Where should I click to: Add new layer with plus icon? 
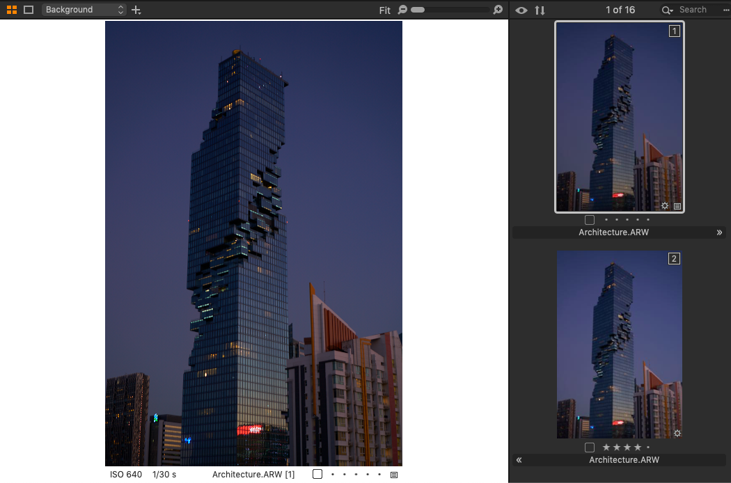[x=136, y=10]
